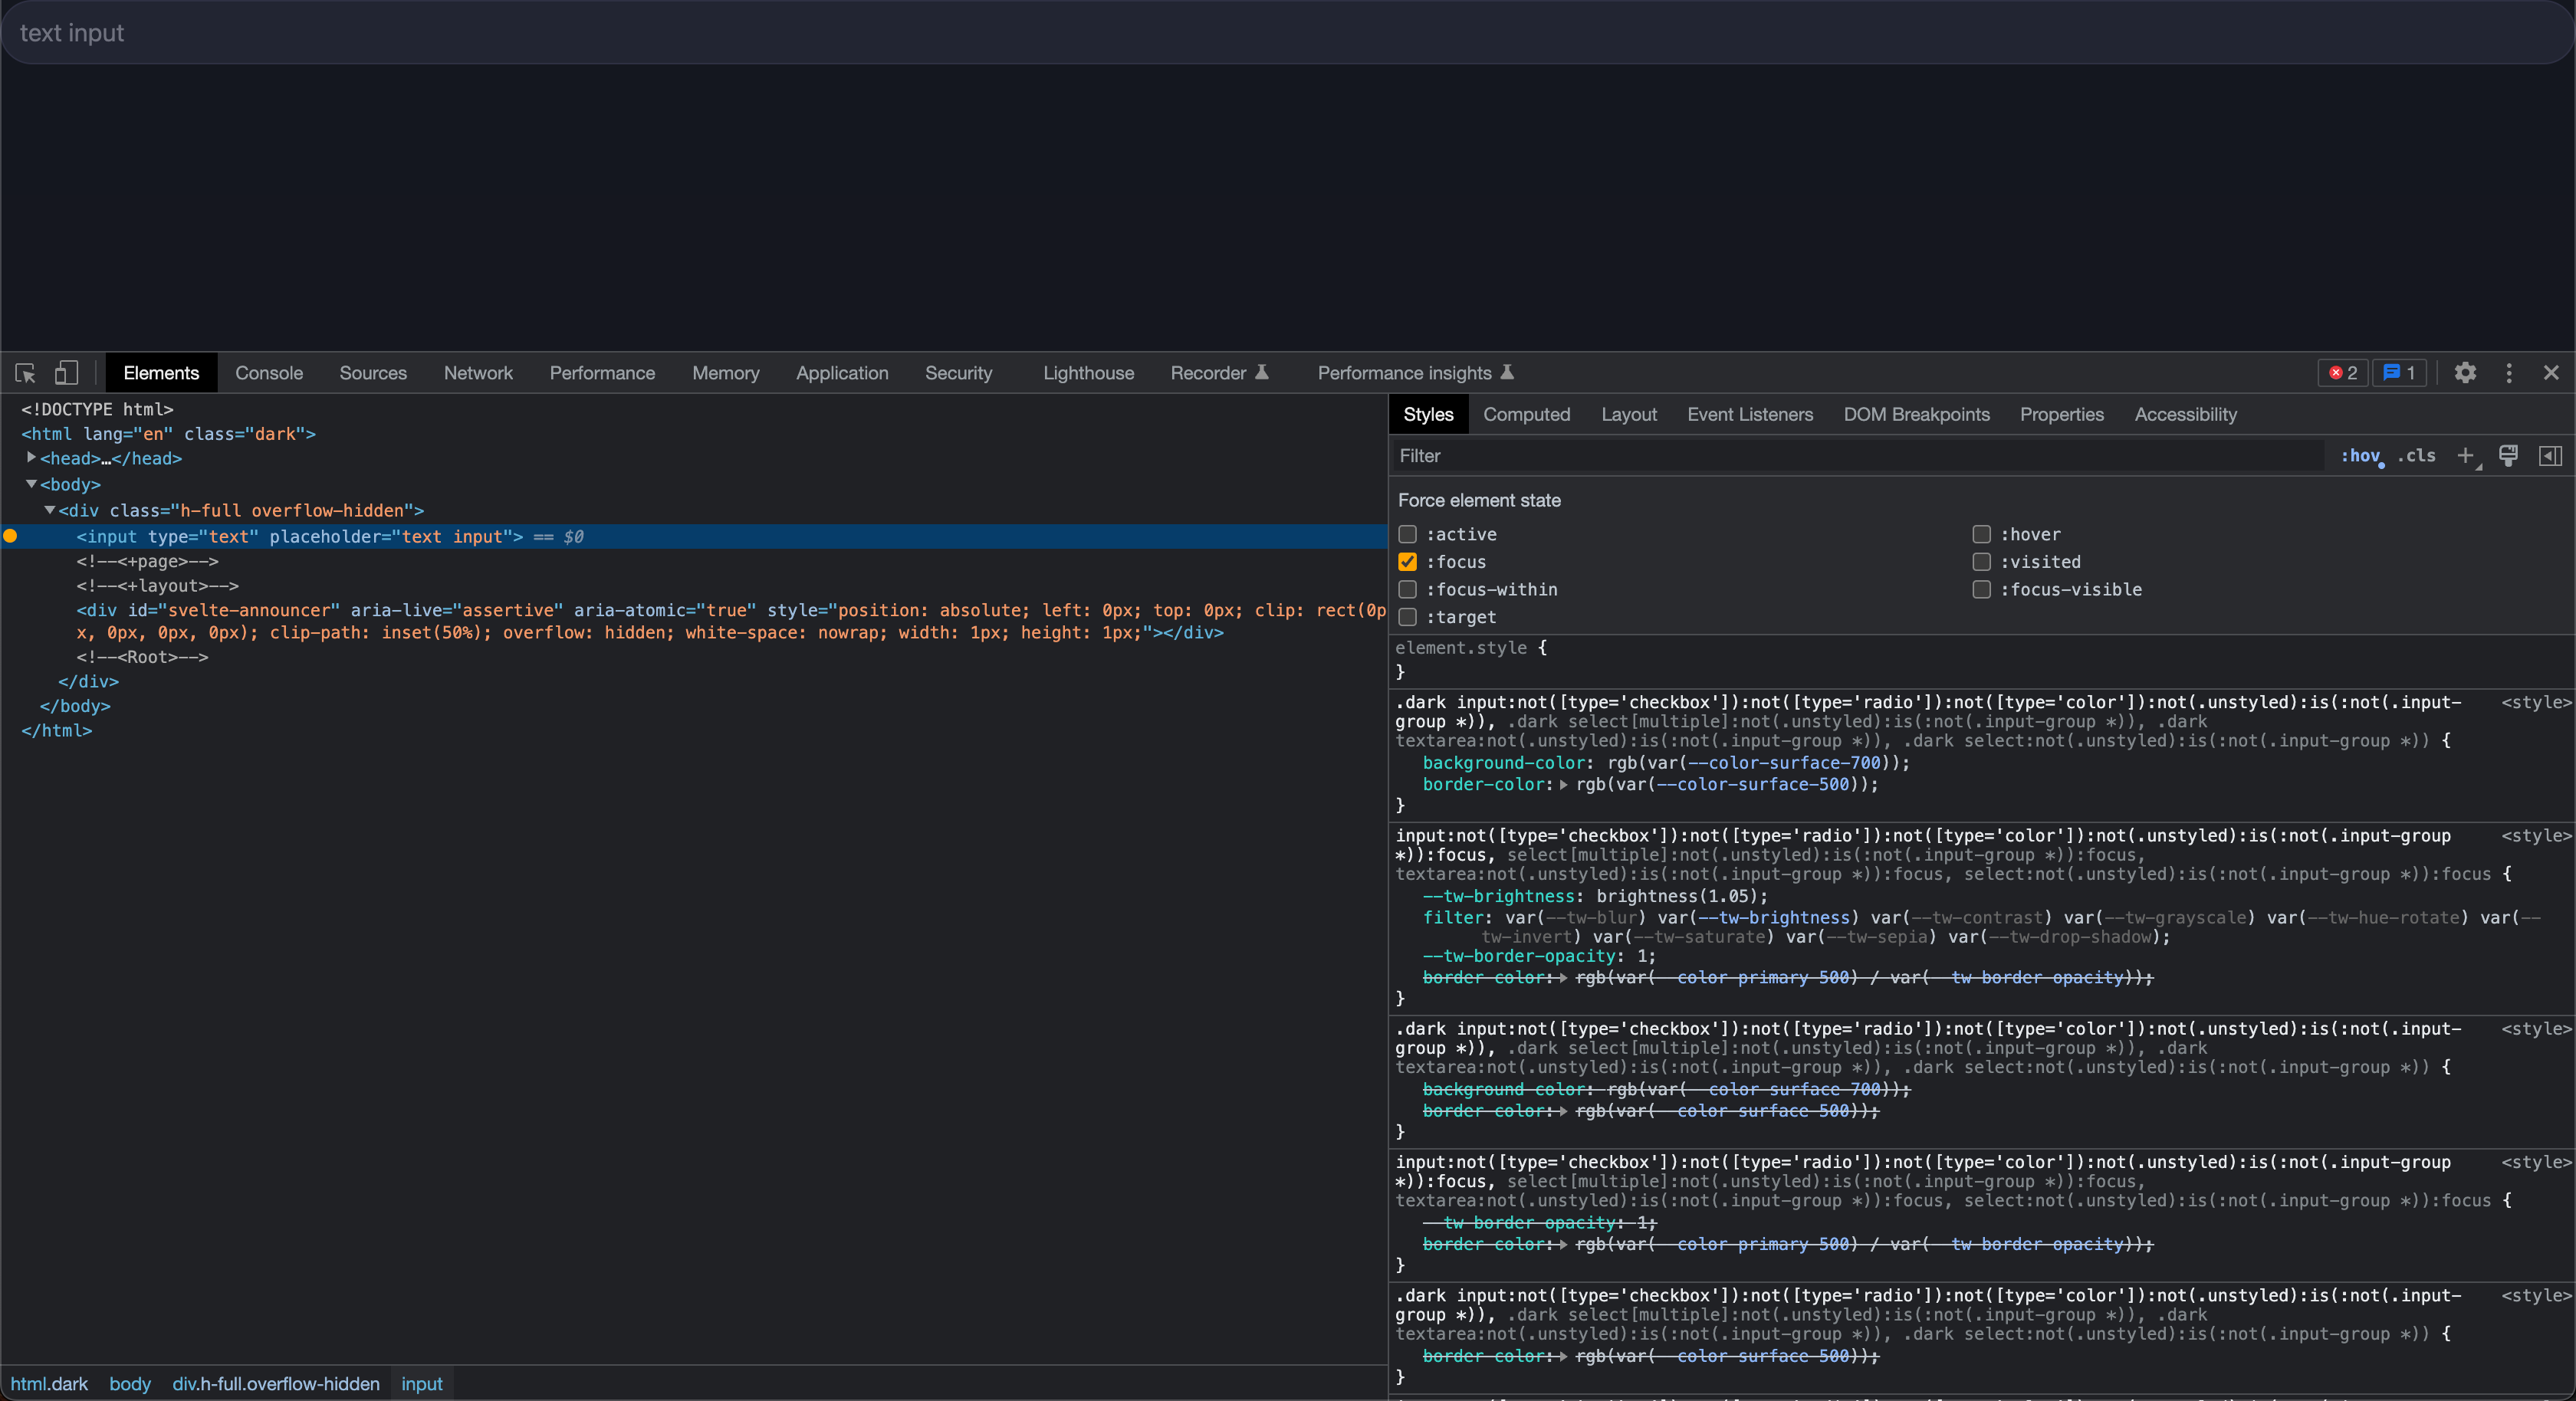Select input in the breadcrumb bar
The width and height of the screenshot is (2576, 1401).
click(421, 1384)
